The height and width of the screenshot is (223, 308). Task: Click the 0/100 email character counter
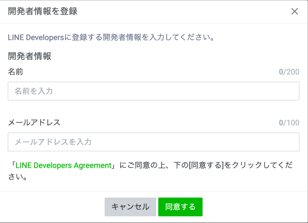(x=289, y=123)
